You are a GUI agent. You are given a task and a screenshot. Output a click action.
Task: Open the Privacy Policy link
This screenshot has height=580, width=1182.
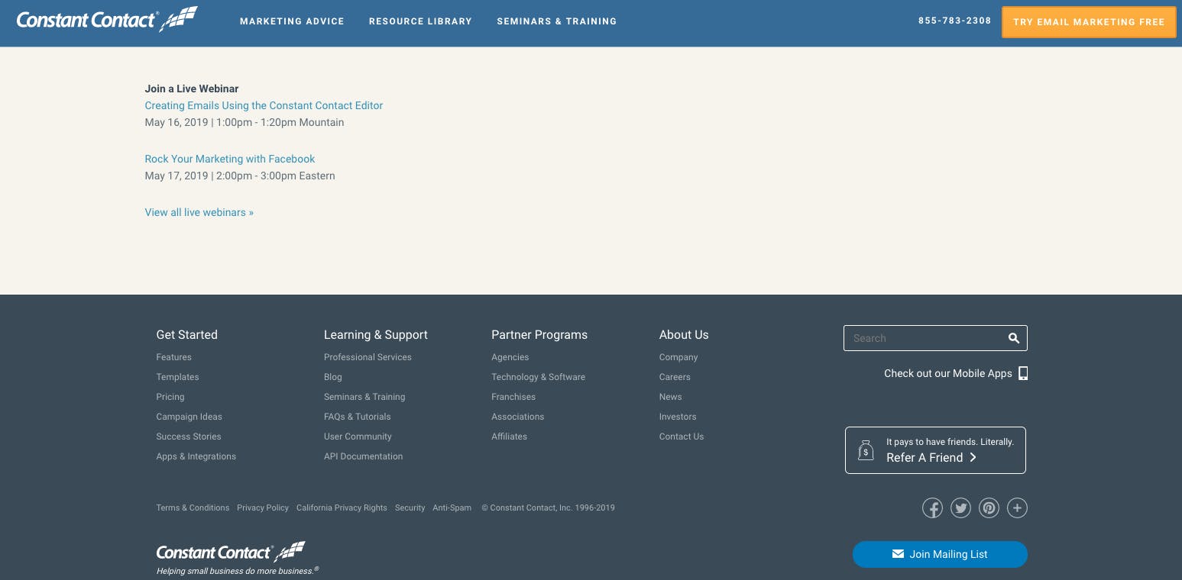click(x=263, y=507)
